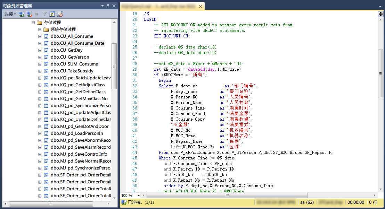Click the editor horizontal scrollbar thumb
The height and width of the screenshot is (209, 385).
coord(227,195)
